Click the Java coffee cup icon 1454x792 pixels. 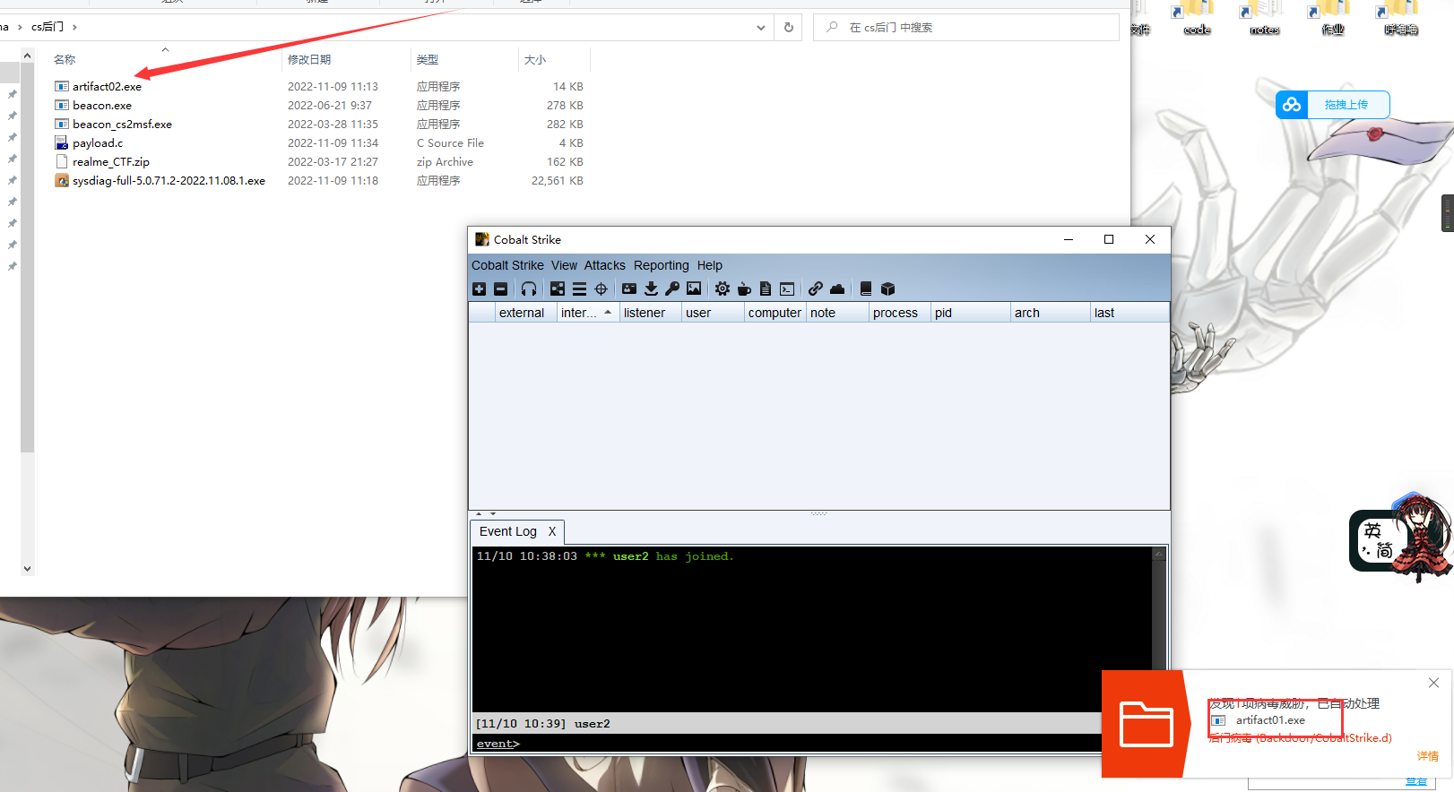click(x=744, y=288)
